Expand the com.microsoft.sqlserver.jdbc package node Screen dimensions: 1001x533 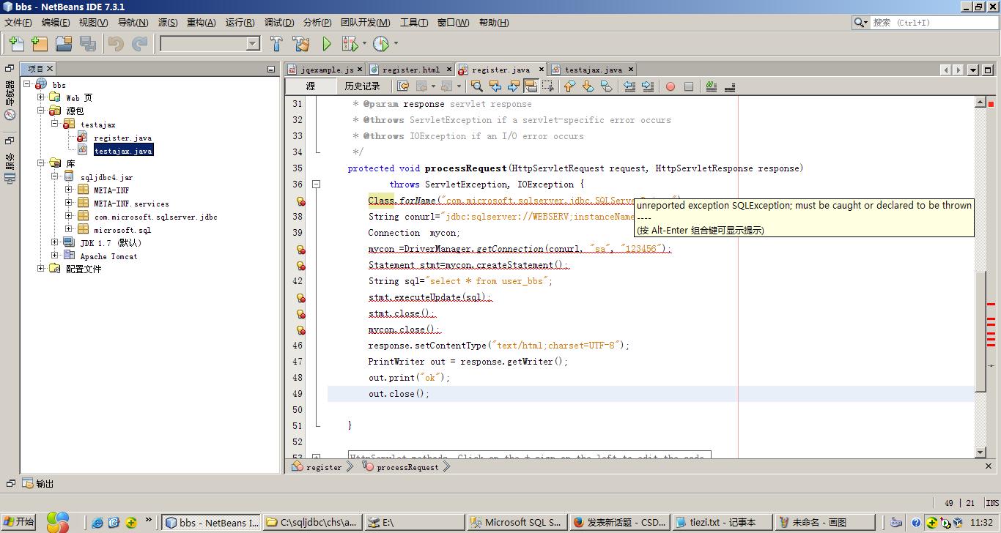(x=69, y=217)
